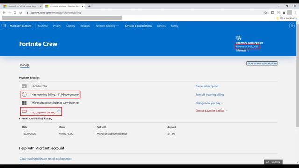299x168 pixels.
Task: Click Microsoft account balance (Low balance) text
Action: point(55,103)
